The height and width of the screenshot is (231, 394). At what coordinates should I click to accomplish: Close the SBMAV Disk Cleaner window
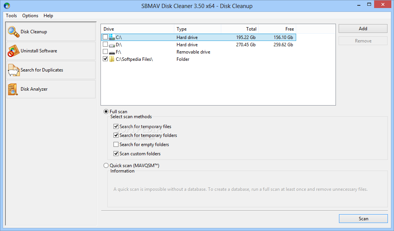coord(383,5)
